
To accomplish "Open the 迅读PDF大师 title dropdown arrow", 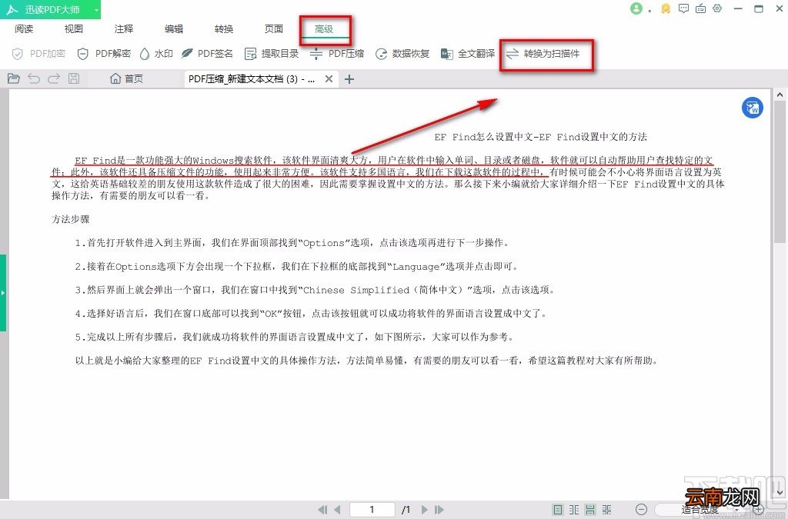I will pos(96,9).
